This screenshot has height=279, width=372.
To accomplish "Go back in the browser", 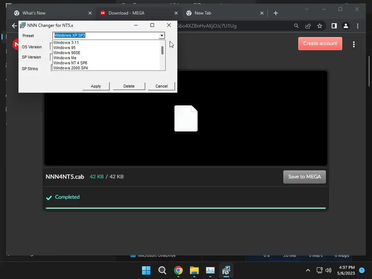I will pyautogui.click(x=15, y=26).
